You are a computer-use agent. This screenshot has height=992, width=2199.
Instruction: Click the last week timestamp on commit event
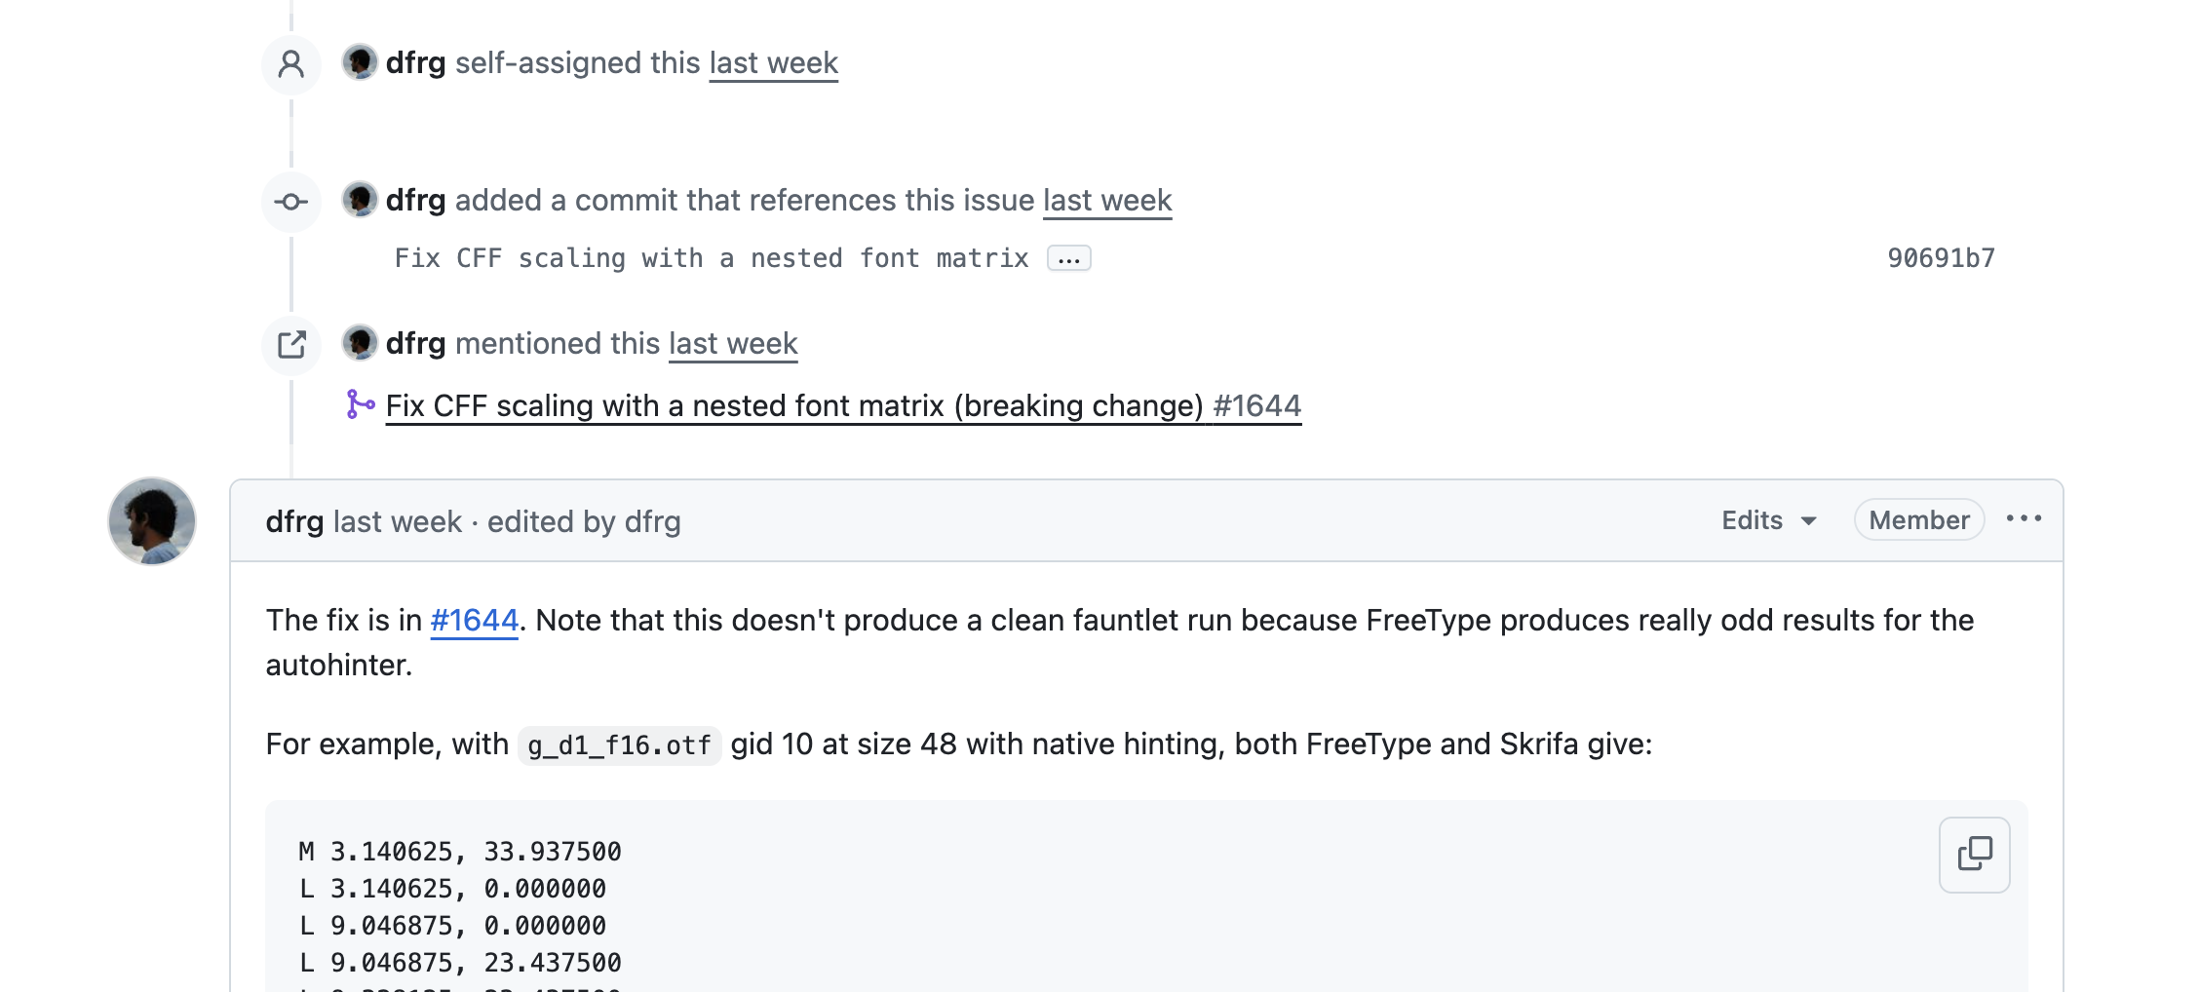click(x=1107, y=201)
